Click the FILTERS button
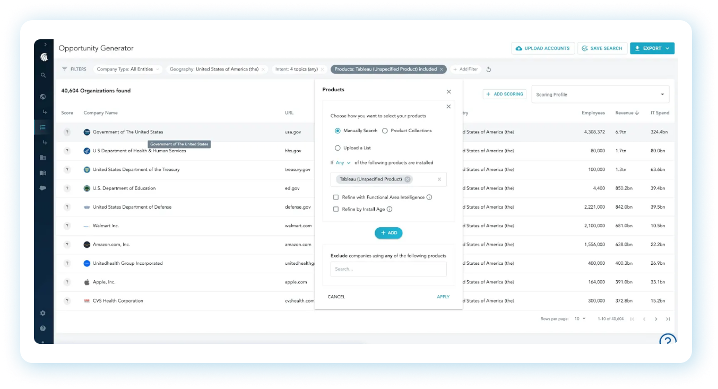Viewport: 718px width, 389px height. click(x=74, y=69)
